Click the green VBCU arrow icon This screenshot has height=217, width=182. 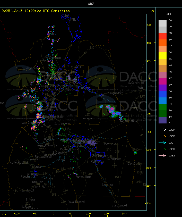pyautogui.click(x=162, y=149)
